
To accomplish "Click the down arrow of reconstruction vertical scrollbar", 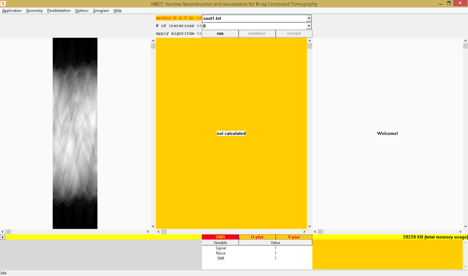I will tap(310, 226).
